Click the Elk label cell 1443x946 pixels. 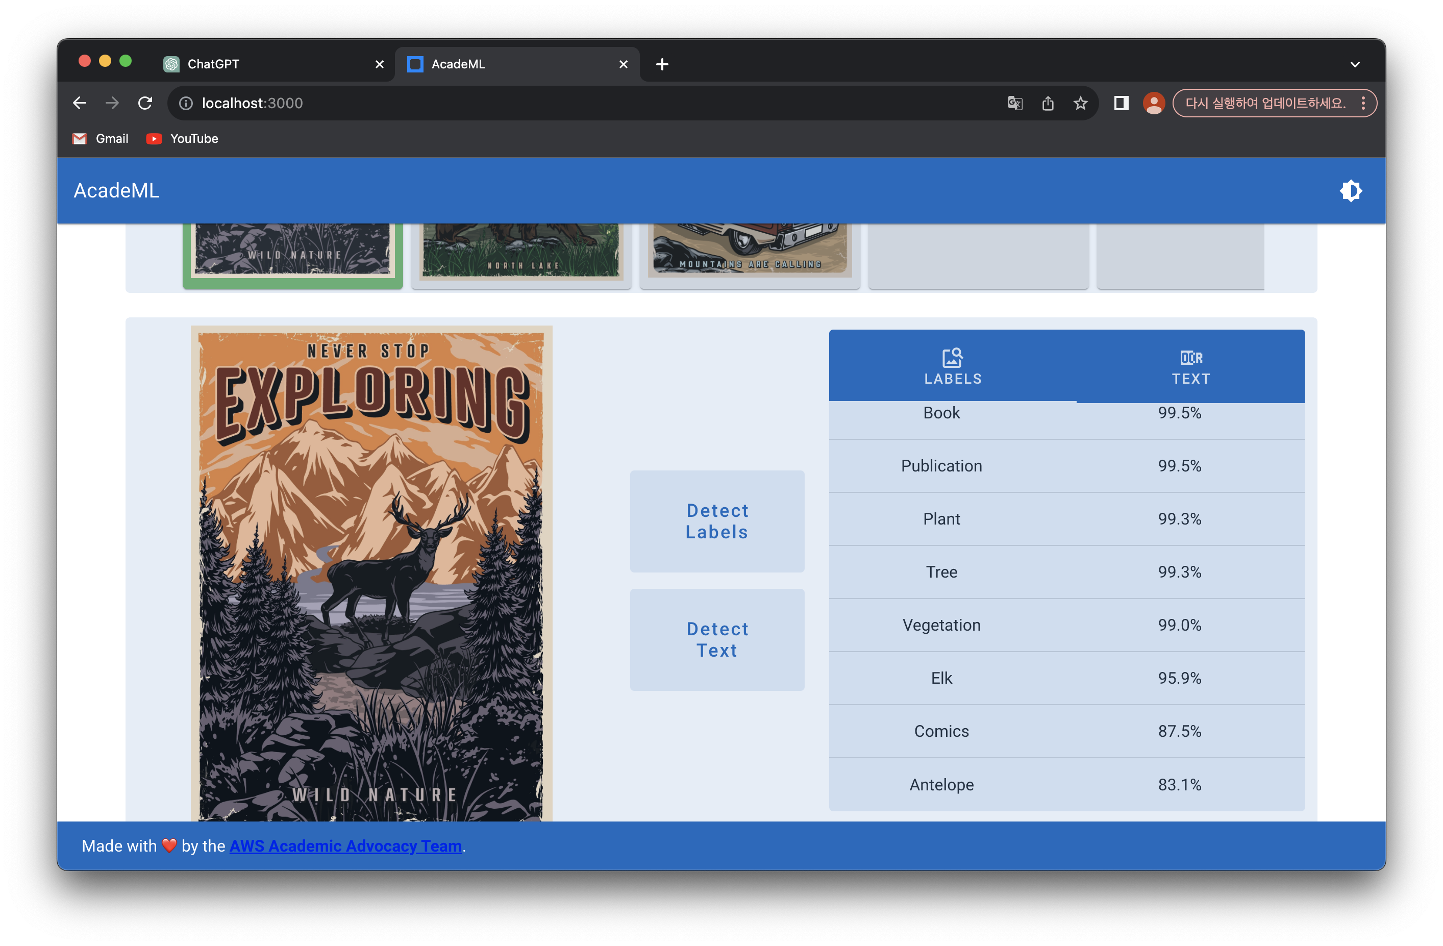(941, 678)
